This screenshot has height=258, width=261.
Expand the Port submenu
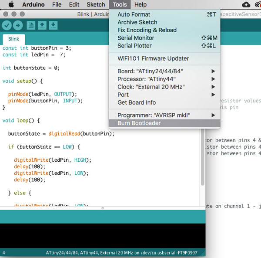(x=164, y=95)
